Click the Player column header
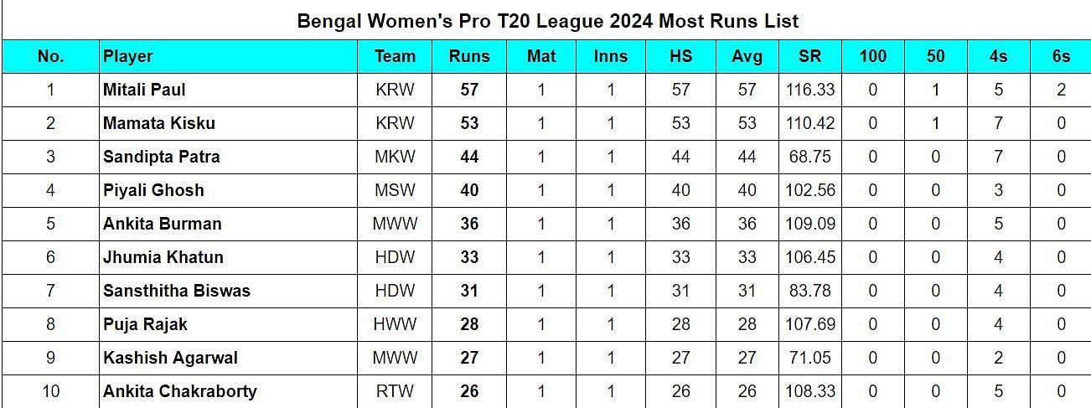1091x408 pixels. tap(128, 56)
